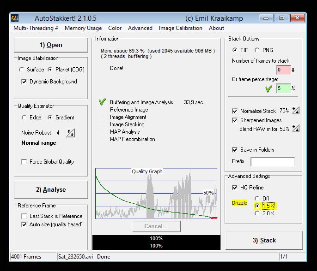Click the Quality Graph plot
317x271 pixels.
[x=156, y=194]
